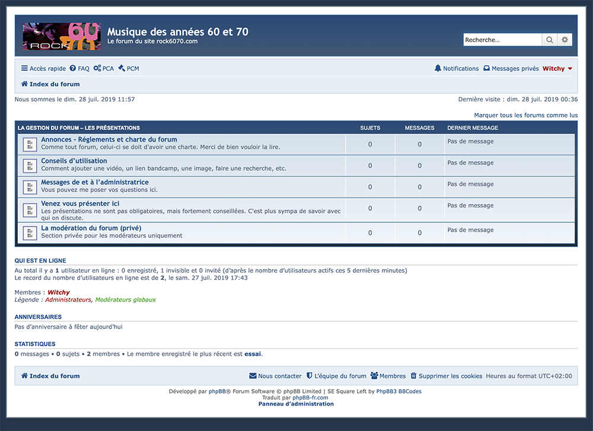Click site title Musique des années 60 et 70
Screen dimensions: 593x431
pyautogui.click(x=178, y=32)
